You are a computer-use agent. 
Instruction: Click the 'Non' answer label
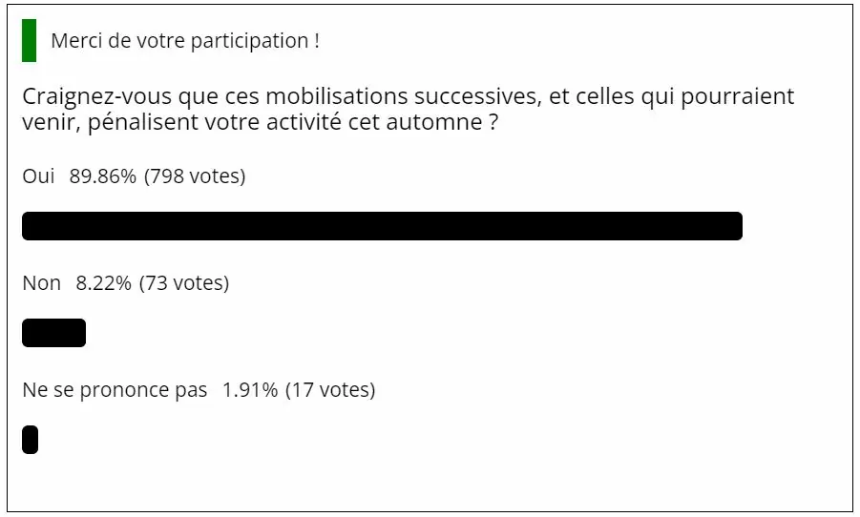point(42,283)
